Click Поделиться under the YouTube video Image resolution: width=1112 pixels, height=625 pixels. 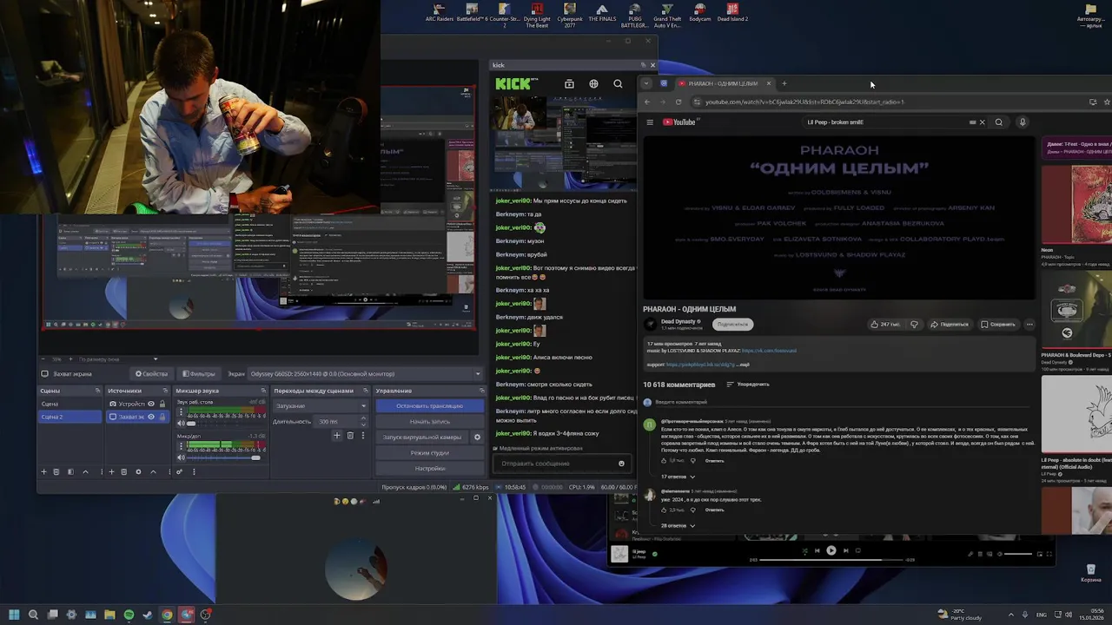point(949,325)
